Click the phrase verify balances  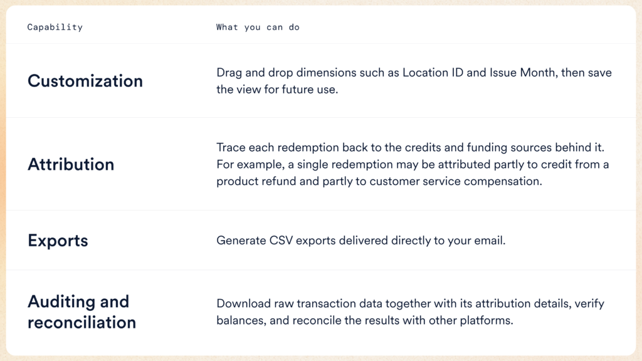410,312
